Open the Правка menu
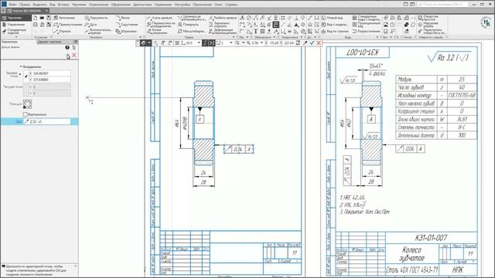 click(25, 5)
